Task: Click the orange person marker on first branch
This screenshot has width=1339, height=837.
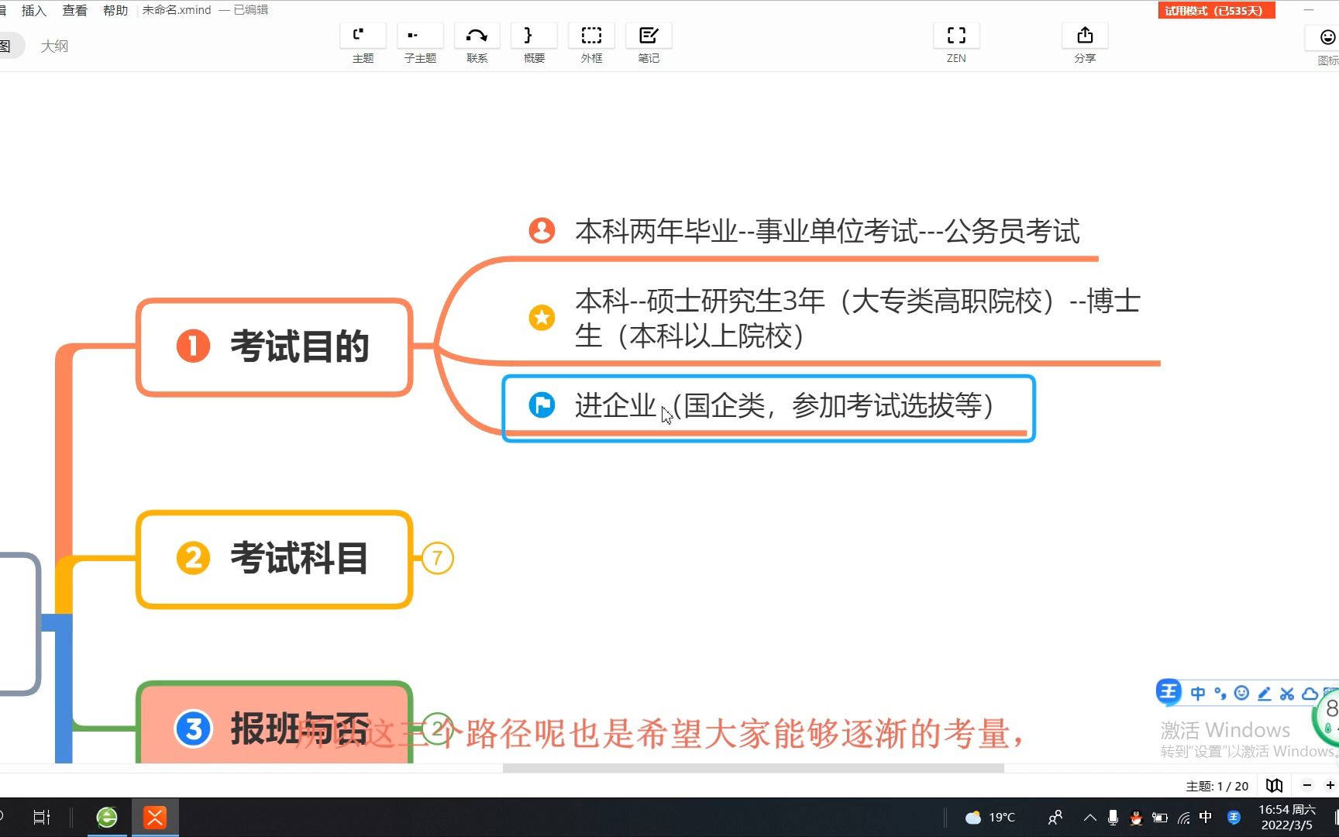Action: 542,230
